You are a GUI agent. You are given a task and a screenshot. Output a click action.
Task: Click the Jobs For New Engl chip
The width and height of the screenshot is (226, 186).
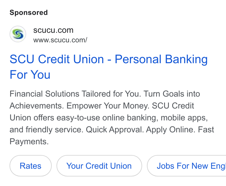coord(187,166)
